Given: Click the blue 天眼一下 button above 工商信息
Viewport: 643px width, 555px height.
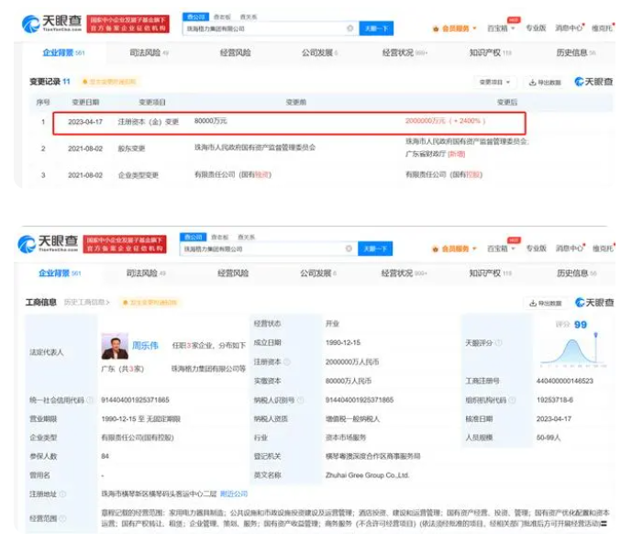Looking at the screenshot, I should click(375, 249).
